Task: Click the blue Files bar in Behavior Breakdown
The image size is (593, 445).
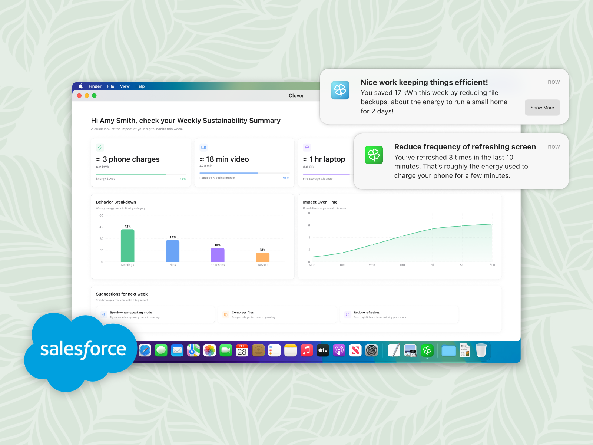Action: click(173, 251)
